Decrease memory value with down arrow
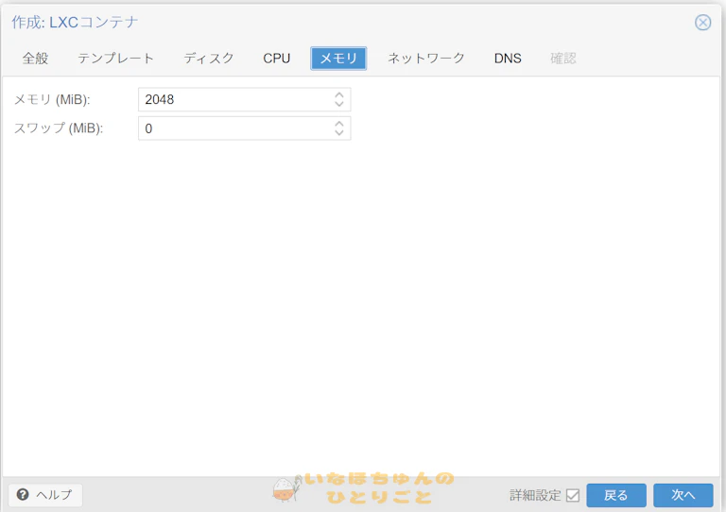This screenshot has height=512, width=726. 339,104
